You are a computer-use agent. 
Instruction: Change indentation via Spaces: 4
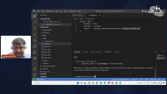pos(134,79)
